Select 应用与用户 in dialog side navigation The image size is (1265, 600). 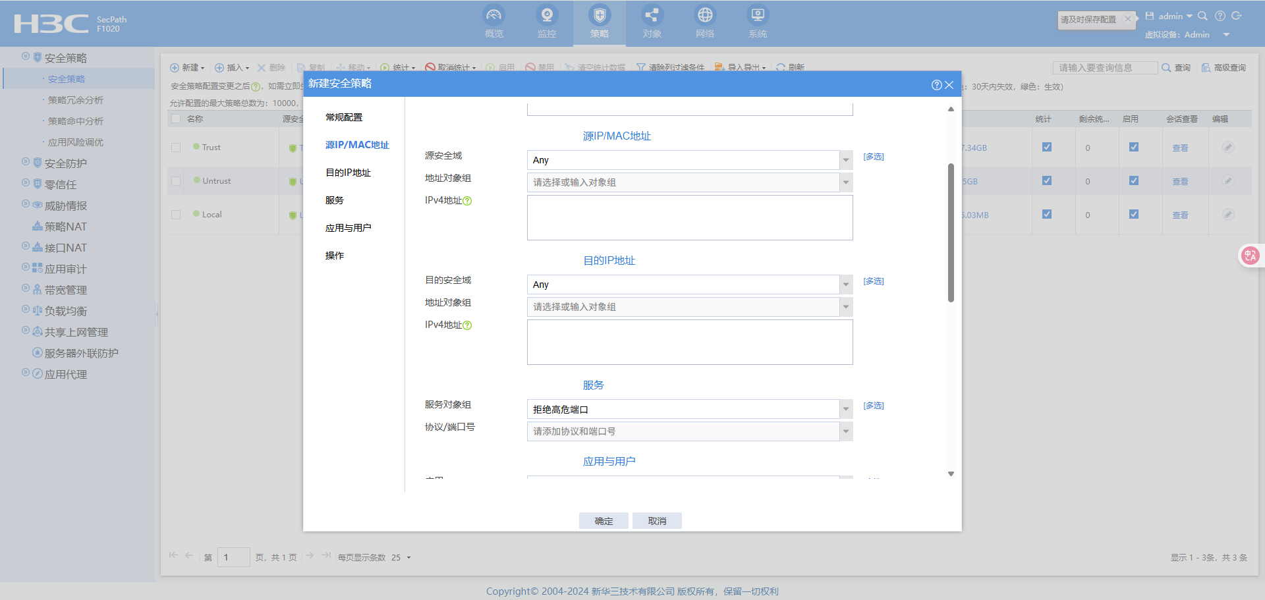(x=348, y=228)
